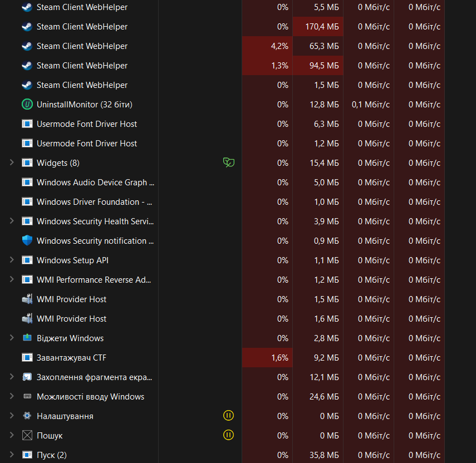Click the Пошук process icon
The height and width of the screenshot is (463, 476).
27,436
